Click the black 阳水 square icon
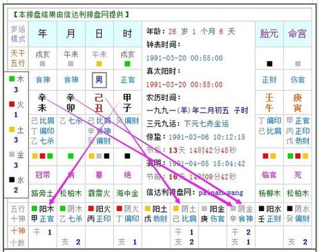 261,209
